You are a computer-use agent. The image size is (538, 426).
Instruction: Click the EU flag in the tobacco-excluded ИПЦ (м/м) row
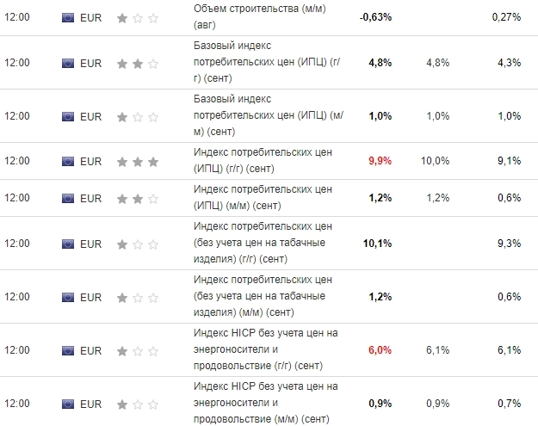pos(68,297)
